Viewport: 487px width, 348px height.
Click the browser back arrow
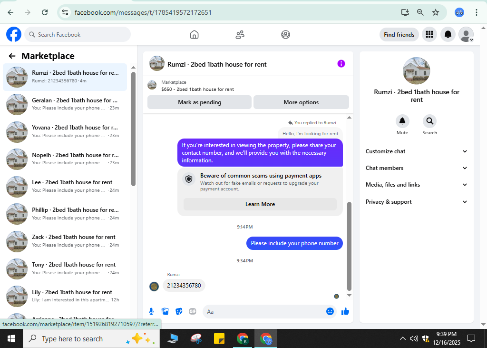(10, 12)
